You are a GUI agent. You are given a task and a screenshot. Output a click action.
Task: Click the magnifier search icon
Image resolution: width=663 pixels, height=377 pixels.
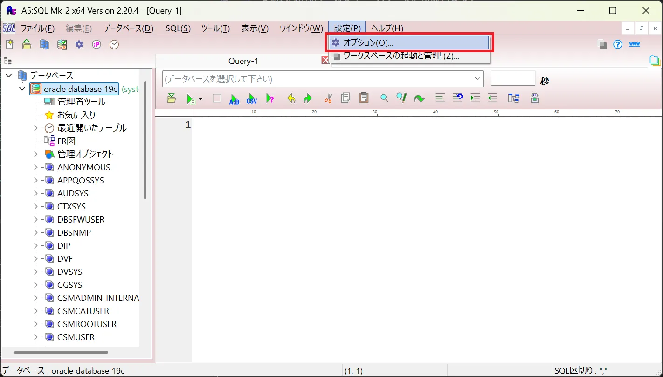(384, 98)
